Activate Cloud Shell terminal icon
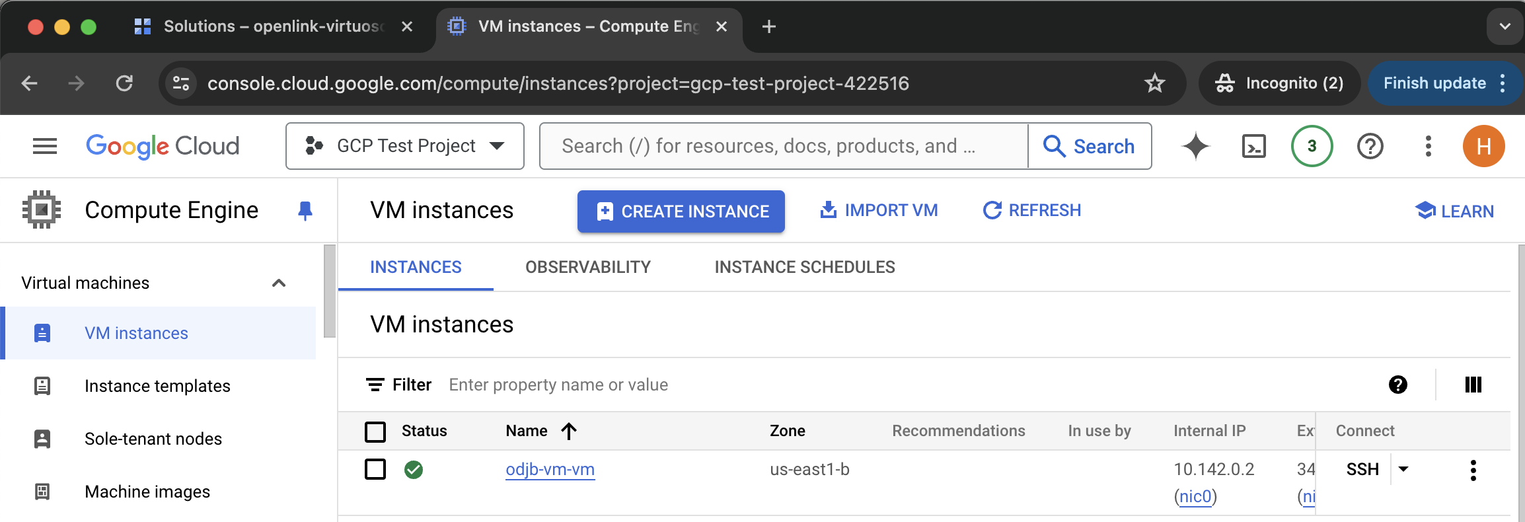Viewport: 1525px width, 522px height. coord(1254,146)
